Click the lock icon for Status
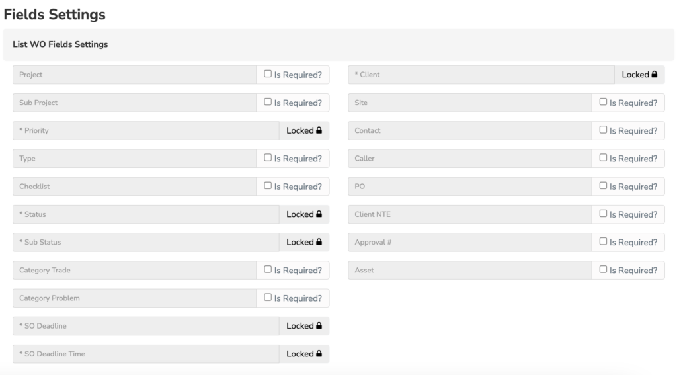Screen dimensions: 677x375 pos(319,214)
